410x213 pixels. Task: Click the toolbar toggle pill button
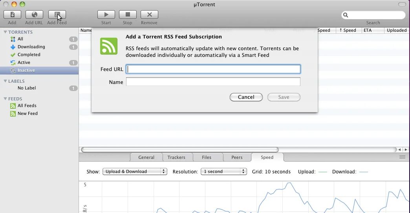coord(402,4)
